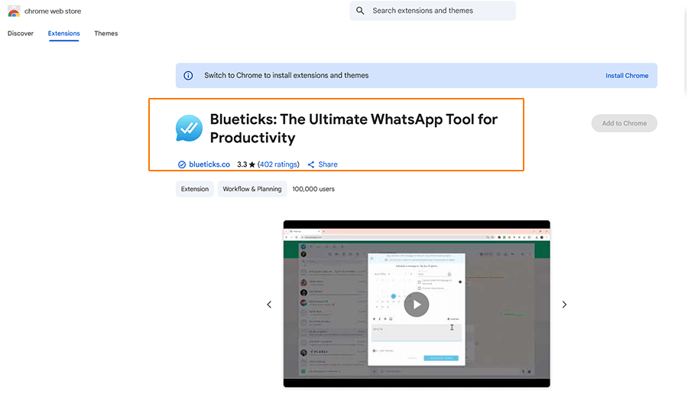
Task: Click the Blueticks double-check app icon
Action: tap(189, 129)
